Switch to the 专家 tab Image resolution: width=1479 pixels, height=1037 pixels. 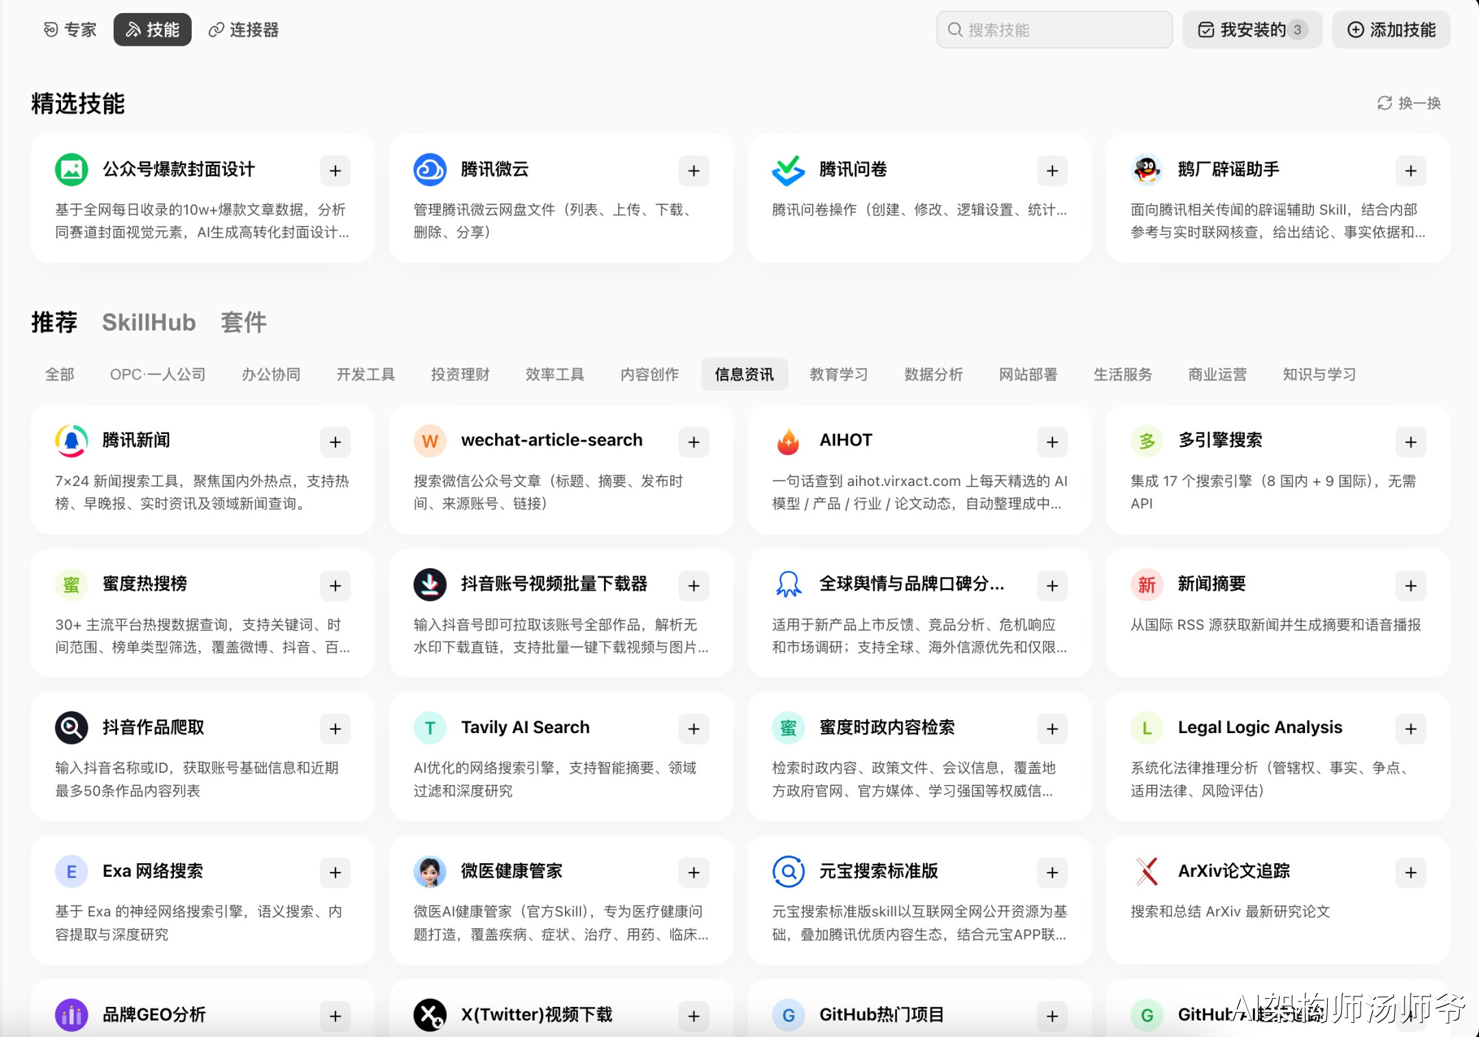[x=70, y=29]
